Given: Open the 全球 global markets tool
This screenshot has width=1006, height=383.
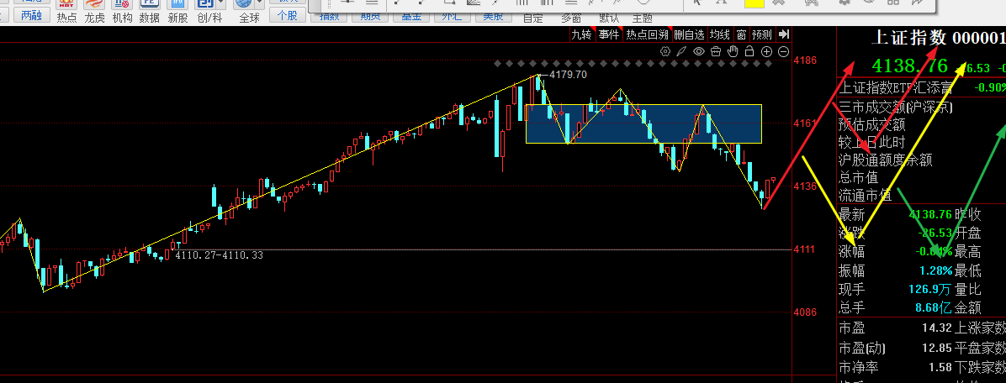Looking at the screenshot, I should tap(249, 11).
